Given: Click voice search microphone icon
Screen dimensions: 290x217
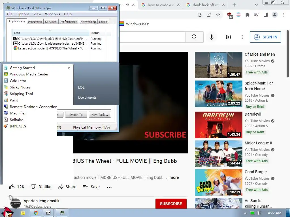Looking at the screenshot, I should [211, 37].
